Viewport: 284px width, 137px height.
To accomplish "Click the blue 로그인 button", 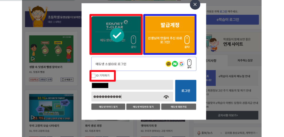I will coord(186,91).
